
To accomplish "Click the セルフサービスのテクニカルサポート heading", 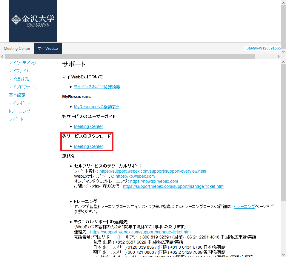I will coord(108,166).
